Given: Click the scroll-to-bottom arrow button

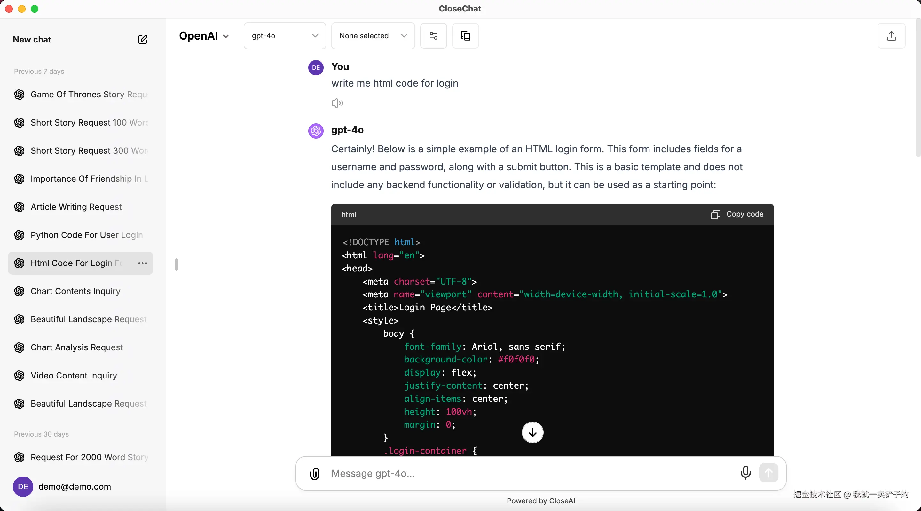Looking at the screenshot, I should tap(532, 432).
